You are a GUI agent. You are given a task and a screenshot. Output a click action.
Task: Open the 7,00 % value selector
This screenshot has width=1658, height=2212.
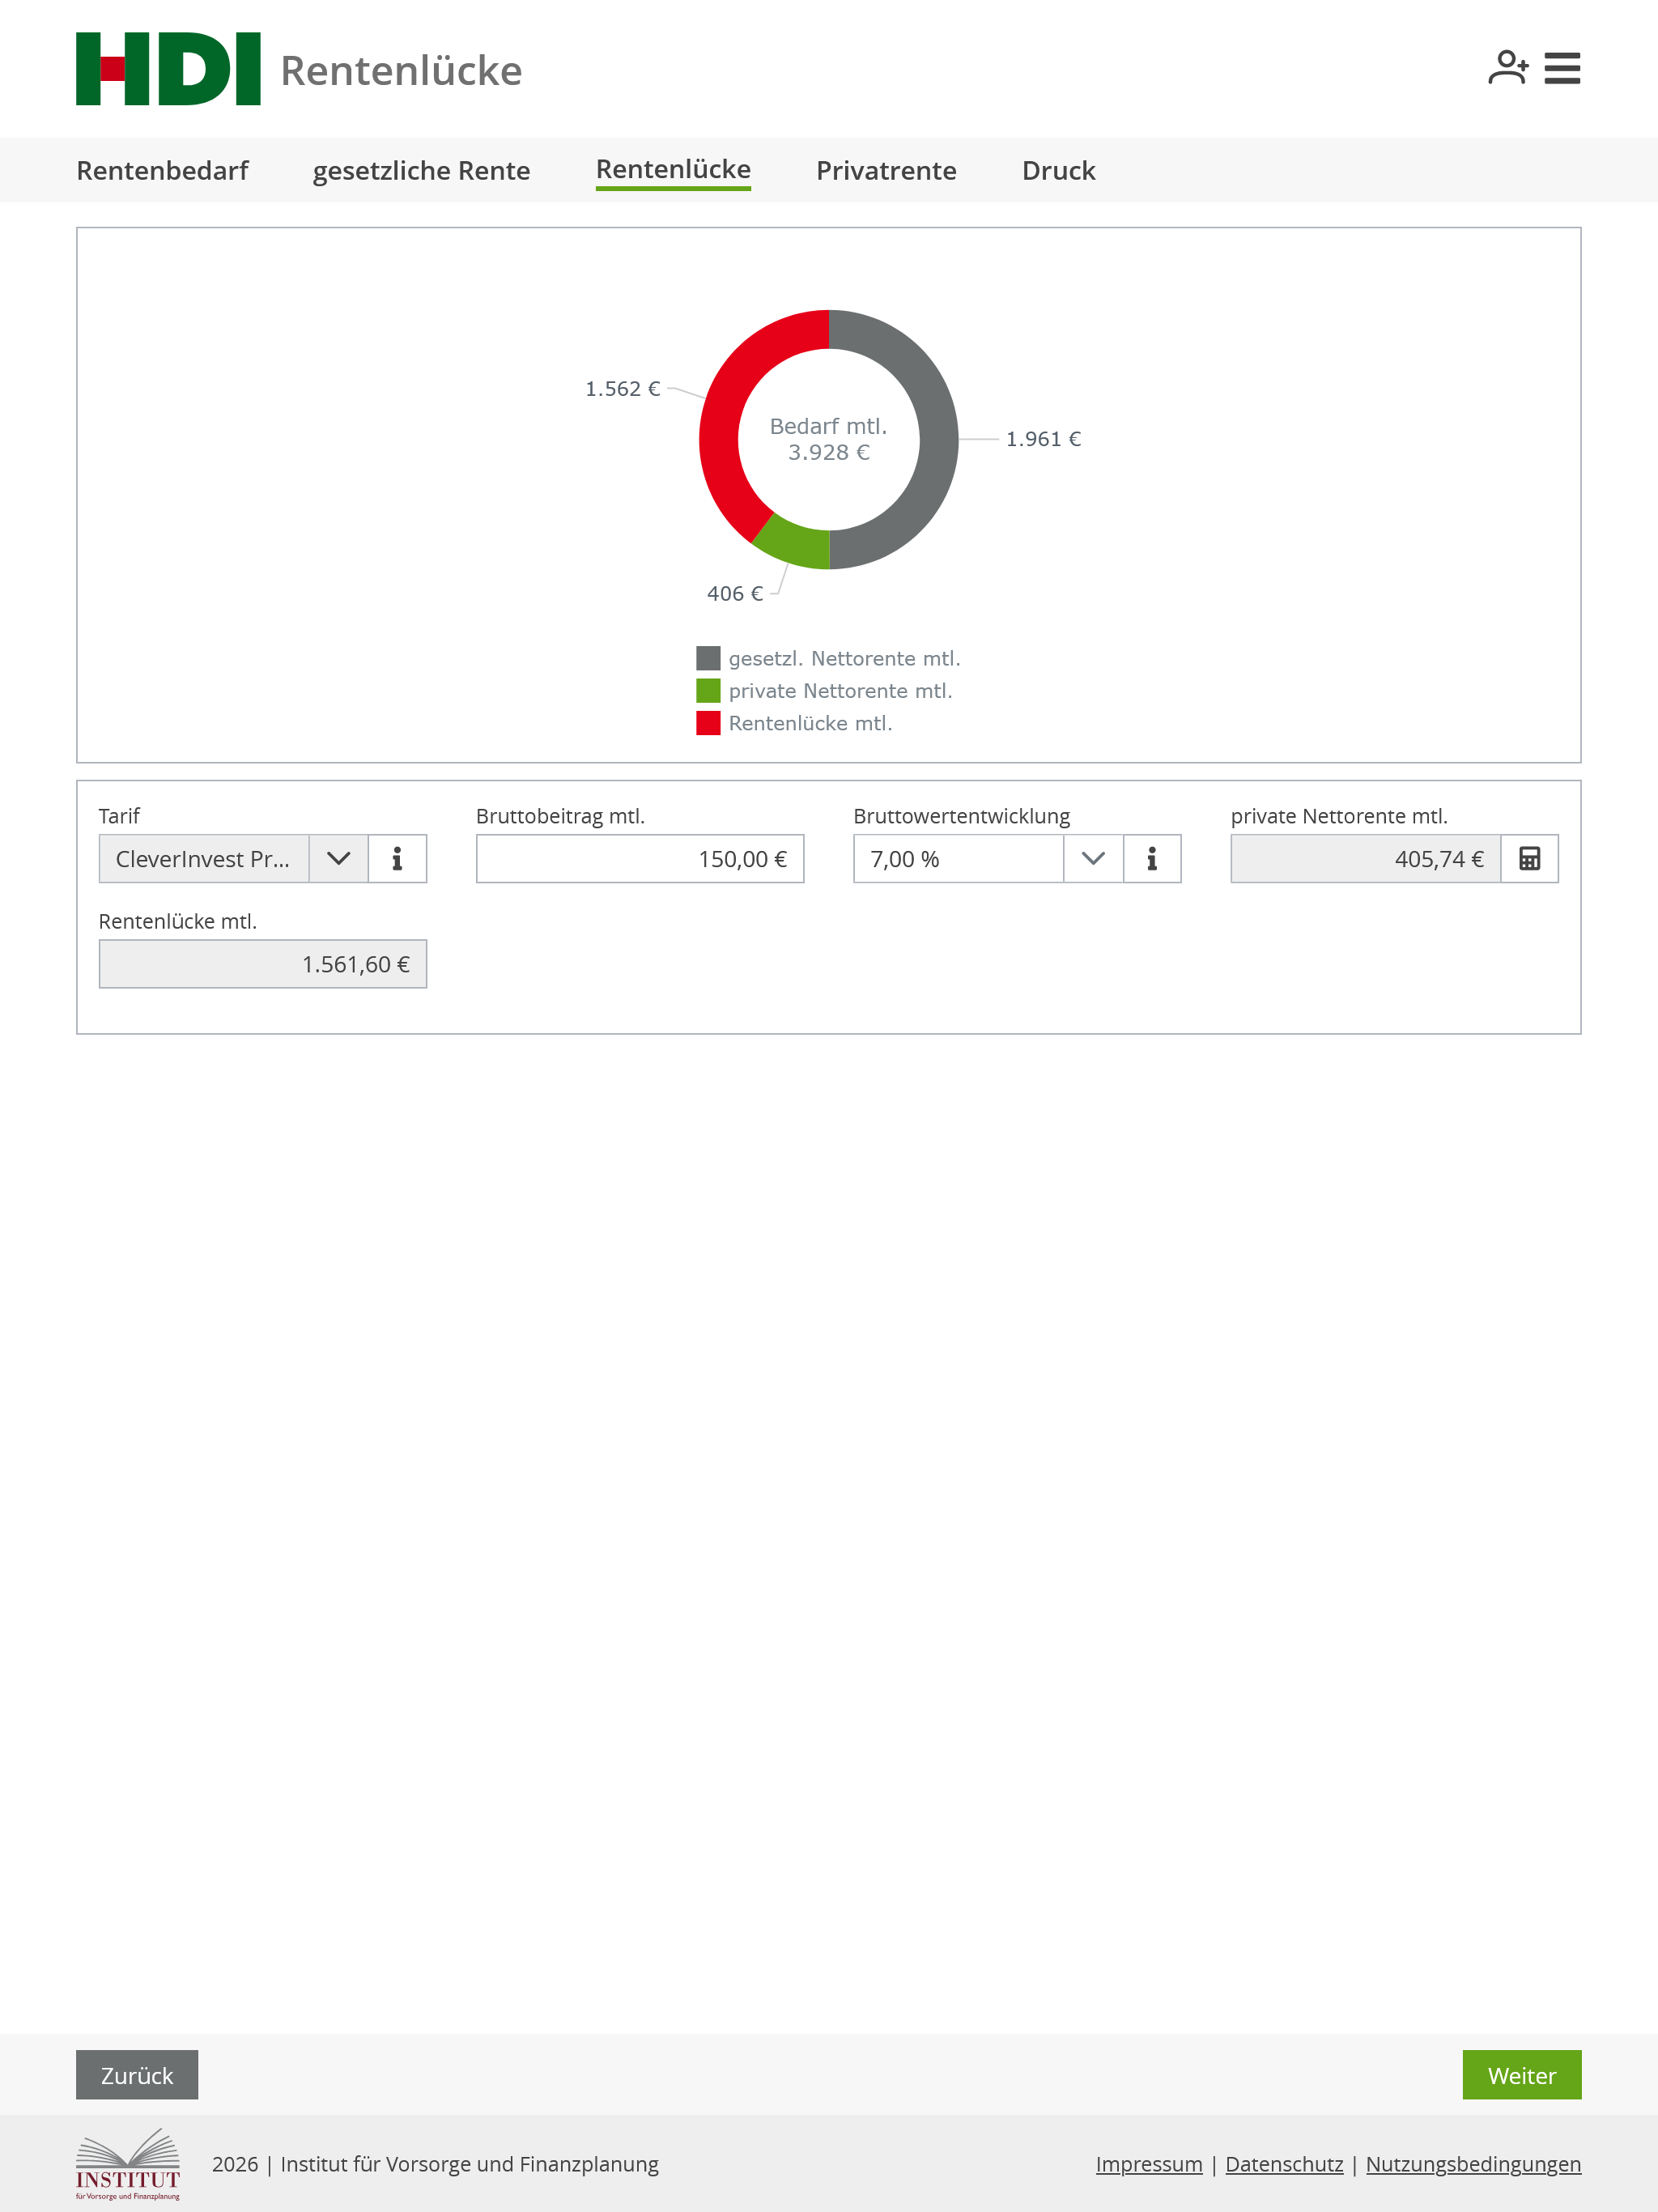[x=958, y=859]
